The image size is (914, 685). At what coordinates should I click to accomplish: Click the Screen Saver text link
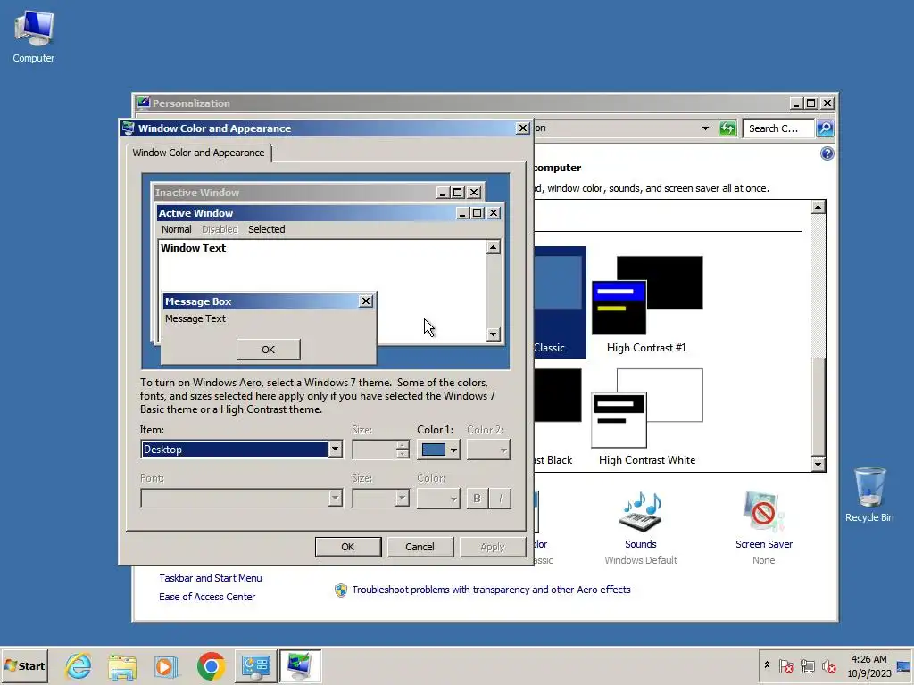[x=764, y=544]
